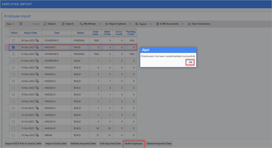The image size is (272, 148).
Task: Click the Import Oracle Data button
Action: (x=56, y=144)
